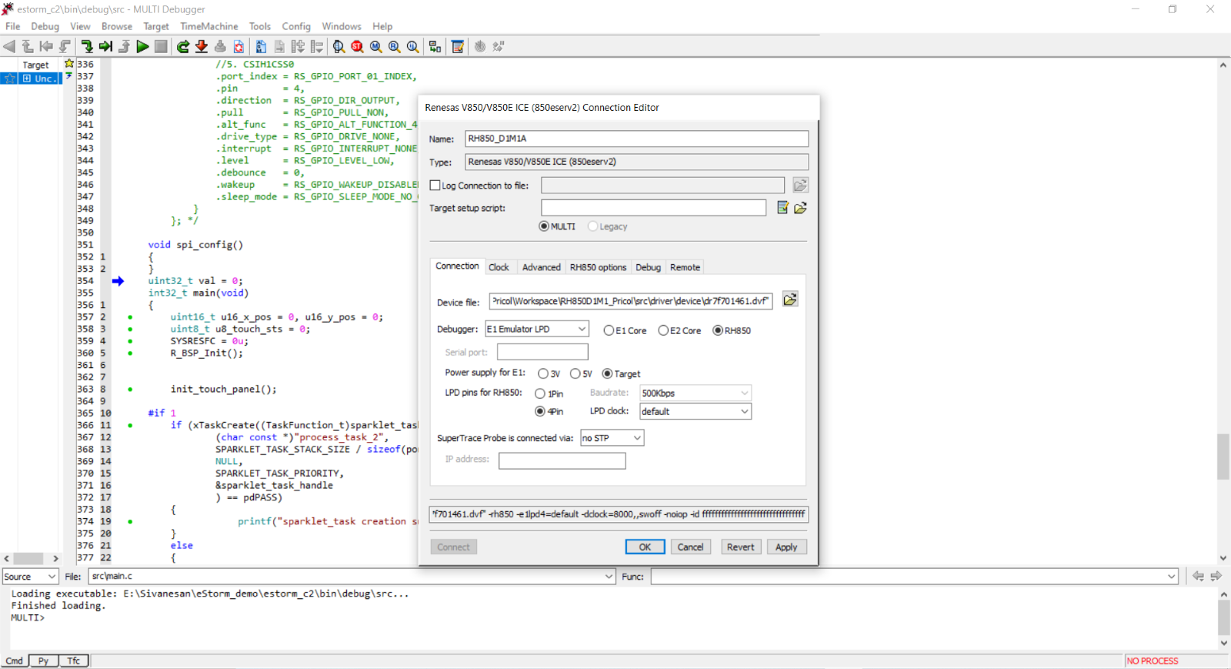This screenshot has width=1231, height=669.
Task: Click the Target setup script field
Action: [x=653, y=208]
